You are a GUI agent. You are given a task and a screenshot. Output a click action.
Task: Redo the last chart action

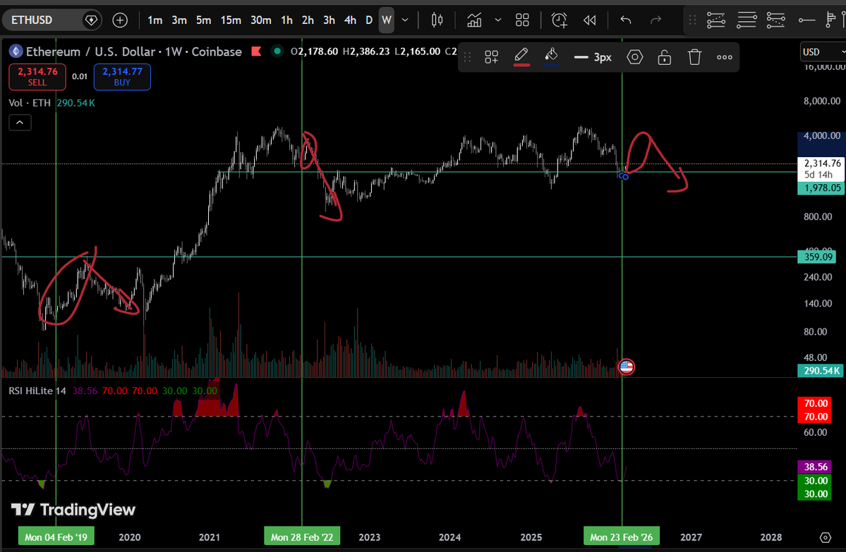coord(655,20)
